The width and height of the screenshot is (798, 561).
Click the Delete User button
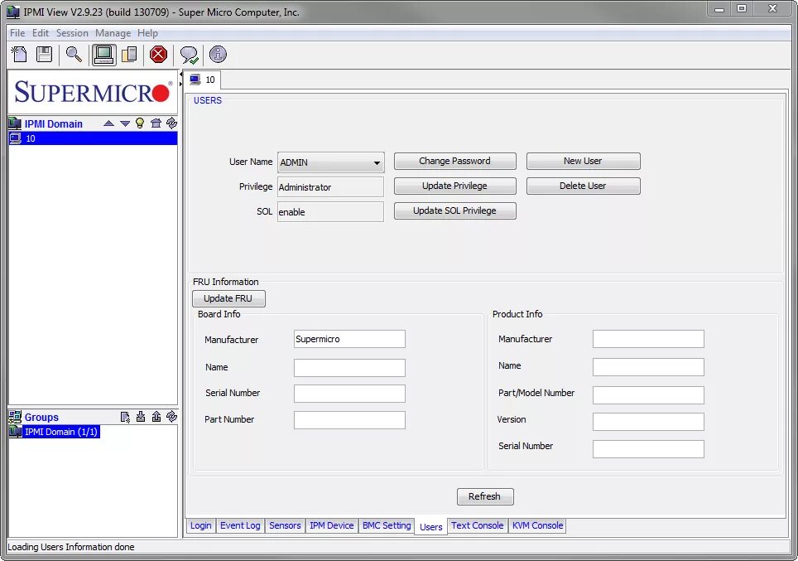pyautogui.click(x=583, y=186)
